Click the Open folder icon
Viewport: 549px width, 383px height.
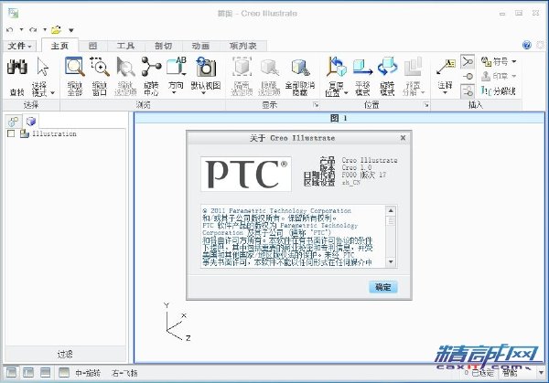pyautogui.click(x=56, y=30)
